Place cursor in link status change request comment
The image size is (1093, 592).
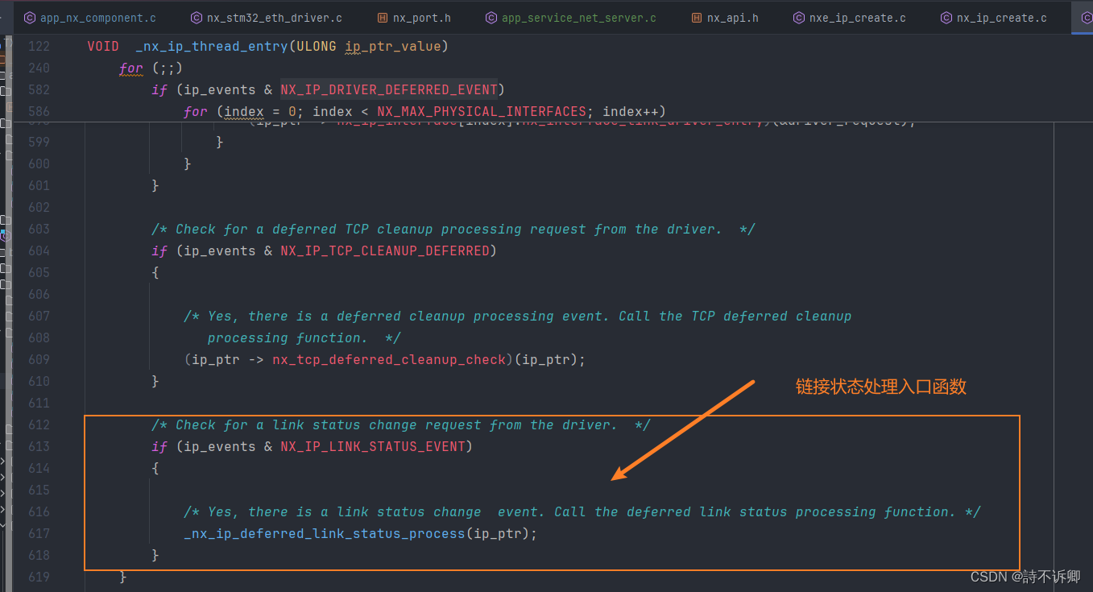(x=401, y=424)
